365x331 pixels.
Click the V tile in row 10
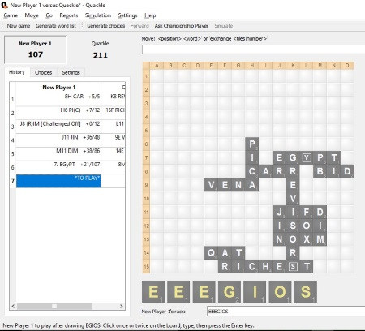click(293, 199)
